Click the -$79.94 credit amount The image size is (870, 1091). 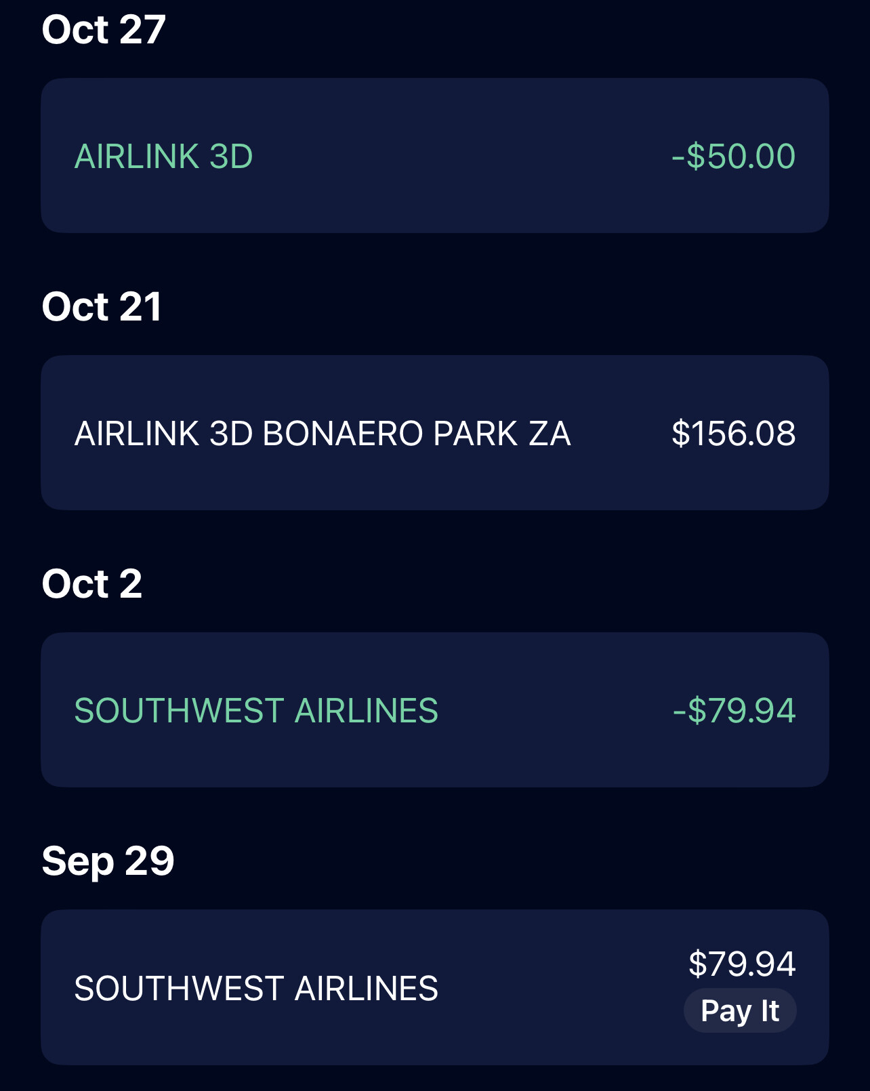tap(734, 711)
